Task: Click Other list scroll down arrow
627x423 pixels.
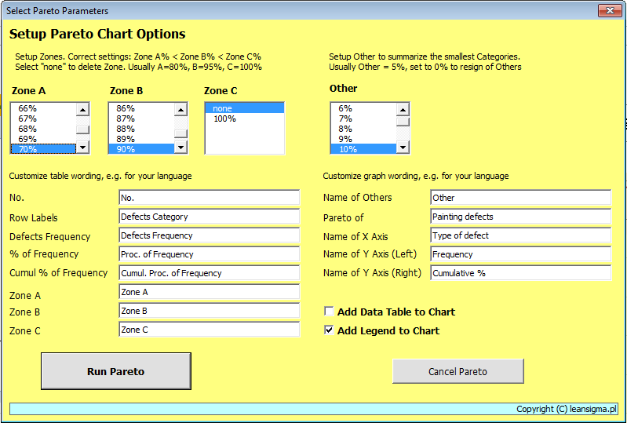Action: click(403, 148)
